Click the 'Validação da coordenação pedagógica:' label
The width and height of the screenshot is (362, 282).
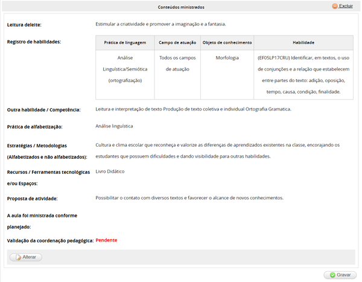pyautogui.click(x=50, y=240)
